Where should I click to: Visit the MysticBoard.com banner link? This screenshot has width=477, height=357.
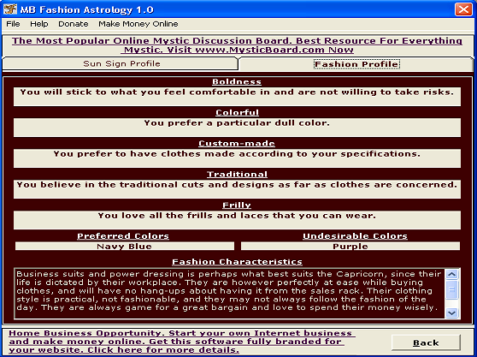tap(237, 45)
